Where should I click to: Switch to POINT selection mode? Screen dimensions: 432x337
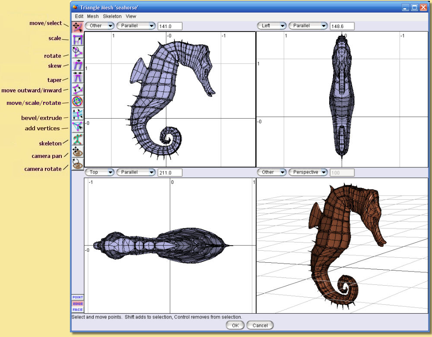[x=78, y=297]
